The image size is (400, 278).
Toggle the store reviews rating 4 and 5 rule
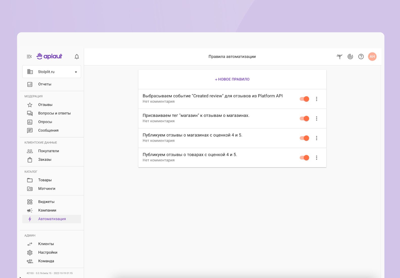pyautogui.click(x=304, y=138)
